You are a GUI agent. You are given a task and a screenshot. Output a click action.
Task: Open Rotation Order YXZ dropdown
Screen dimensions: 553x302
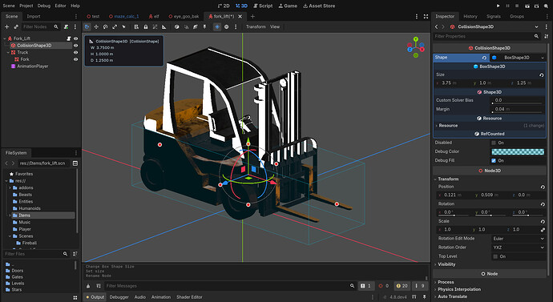coord(518,248)
